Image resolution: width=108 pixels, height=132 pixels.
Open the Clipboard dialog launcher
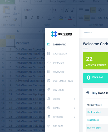tap(19, 25)
